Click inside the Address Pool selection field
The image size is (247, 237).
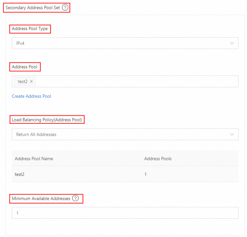[x=125, y=81]
